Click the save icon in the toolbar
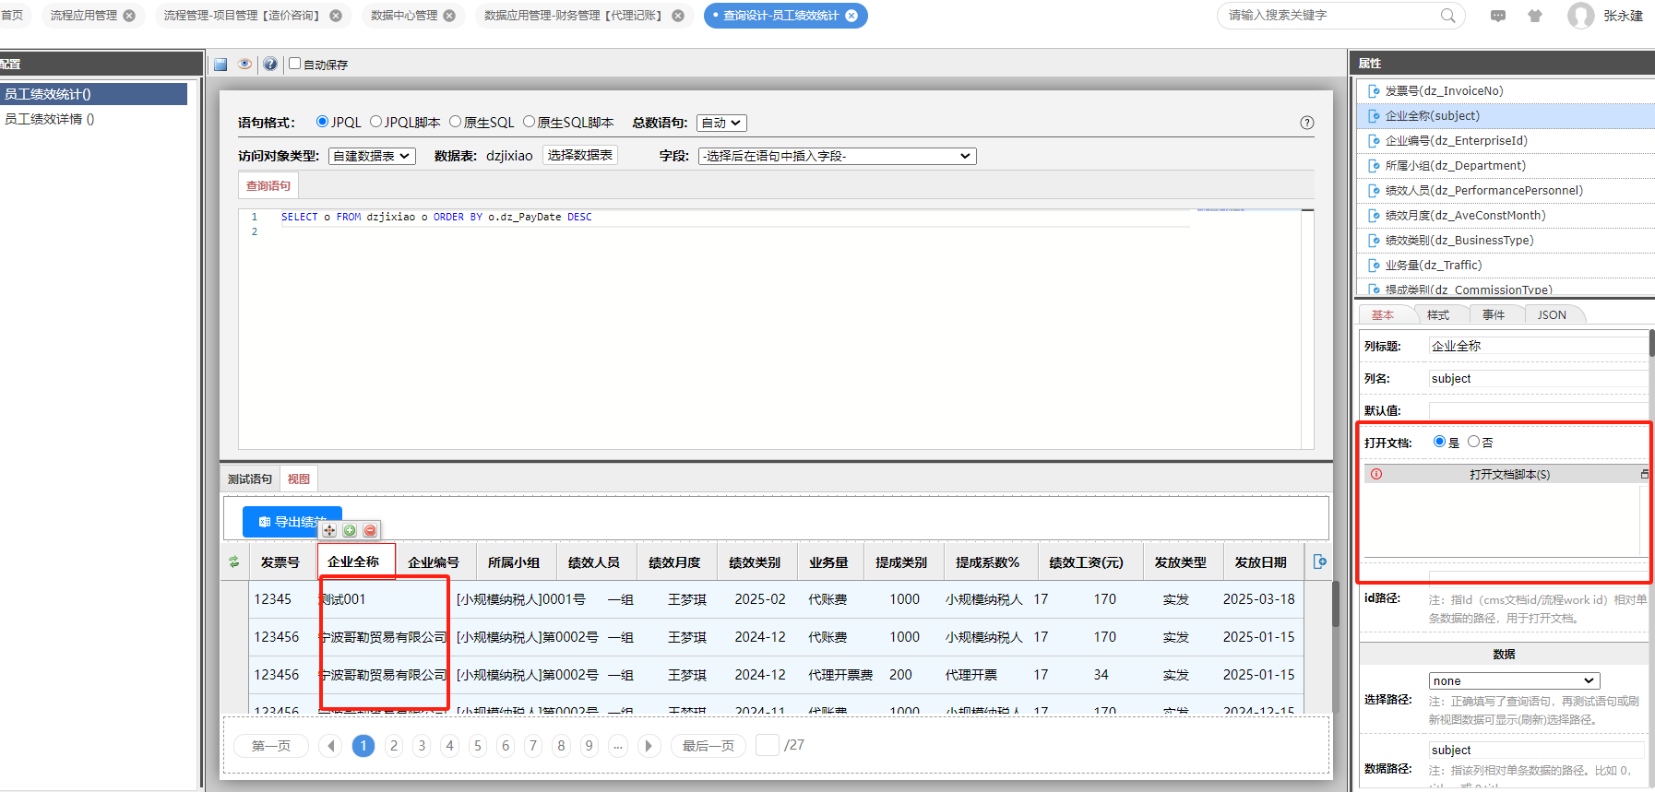 click(220, 65)
